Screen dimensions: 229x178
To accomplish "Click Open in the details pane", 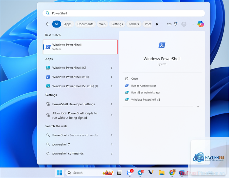I will pyautogui.click(x=134, y=79).
